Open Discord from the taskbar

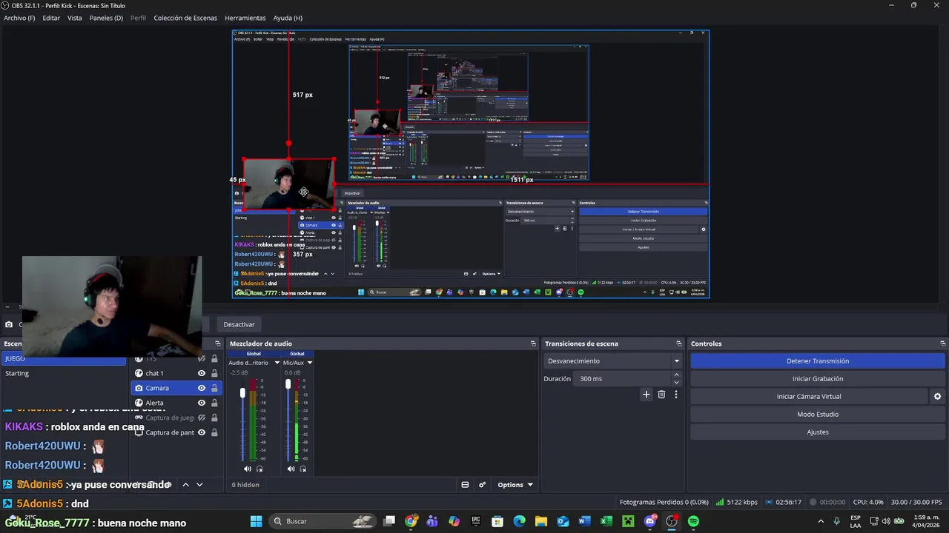650,521
